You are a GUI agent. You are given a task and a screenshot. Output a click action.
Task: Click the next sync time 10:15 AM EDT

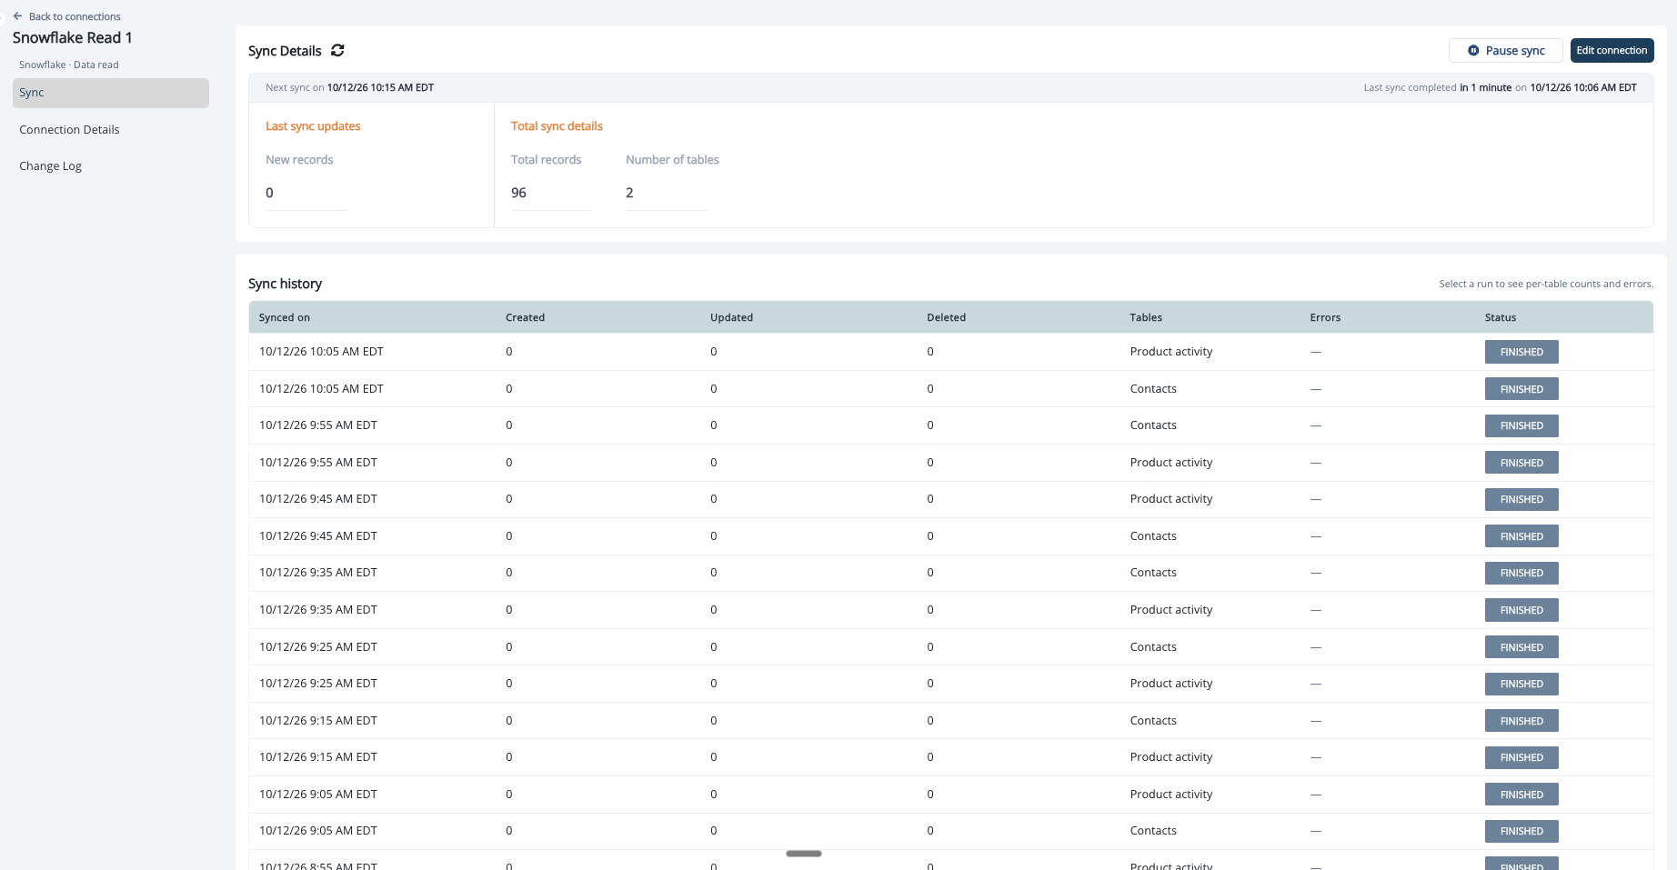(x=380, y=88)
